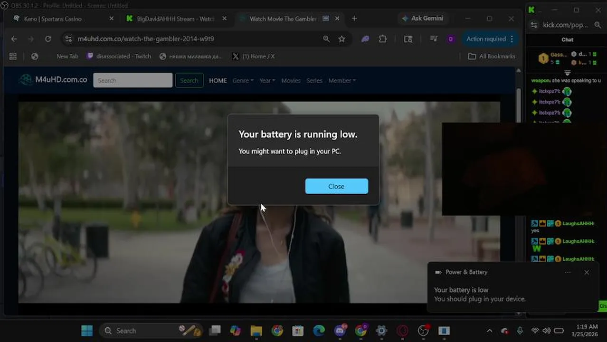Screen dimensions: 607x342
Task: Open Microsoft Store on the taskbar
Action: coord(298,331)
